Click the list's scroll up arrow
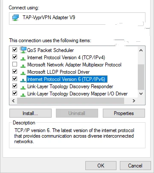This screenshot has width=154, height=173. click(x=141, y=50)
